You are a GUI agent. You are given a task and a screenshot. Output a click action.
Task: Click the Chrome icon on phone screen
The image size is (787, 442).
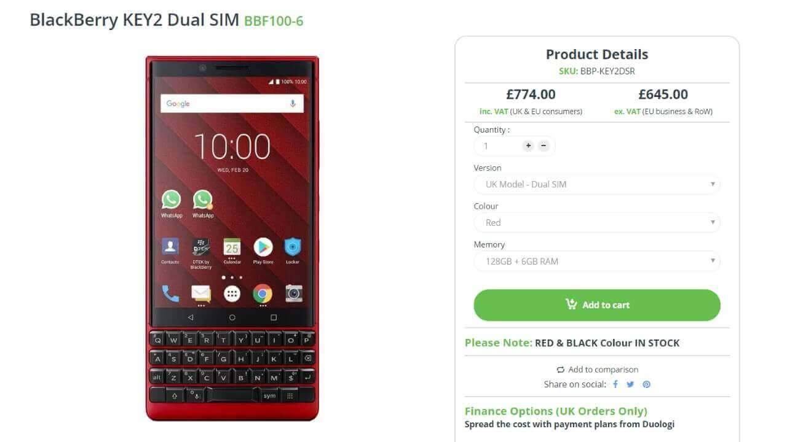(x=263, y=293)
